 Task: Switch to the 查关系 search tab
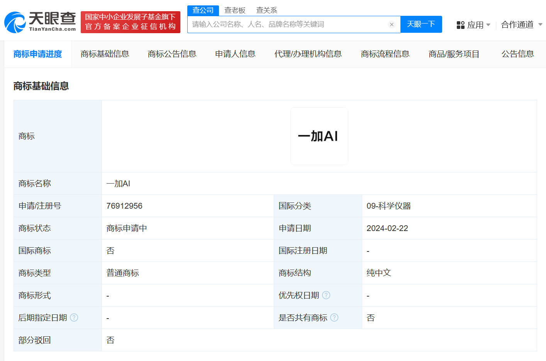266,10
